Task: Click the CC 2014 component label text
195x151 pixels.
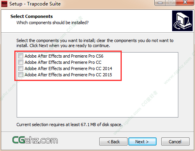Action: click(x=68, y=68)
